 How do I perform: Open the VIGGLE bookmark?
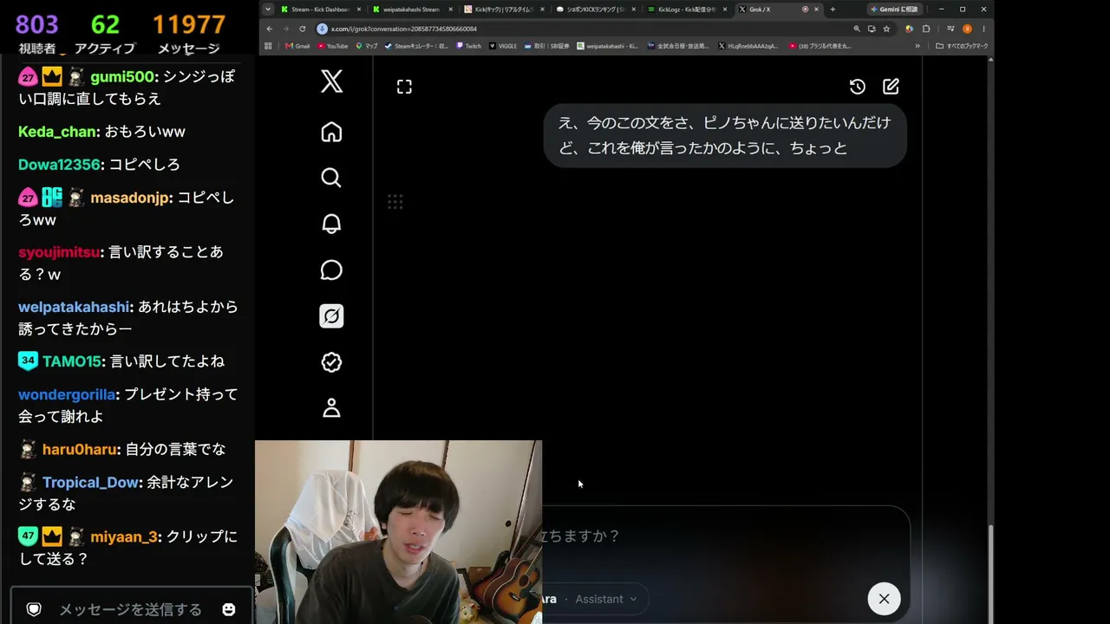click(503, 46)
